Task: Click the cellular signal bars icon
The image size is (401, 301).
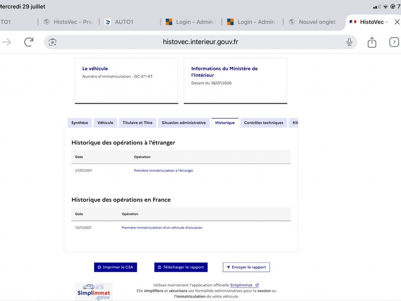Action: [x=377, y=7]
